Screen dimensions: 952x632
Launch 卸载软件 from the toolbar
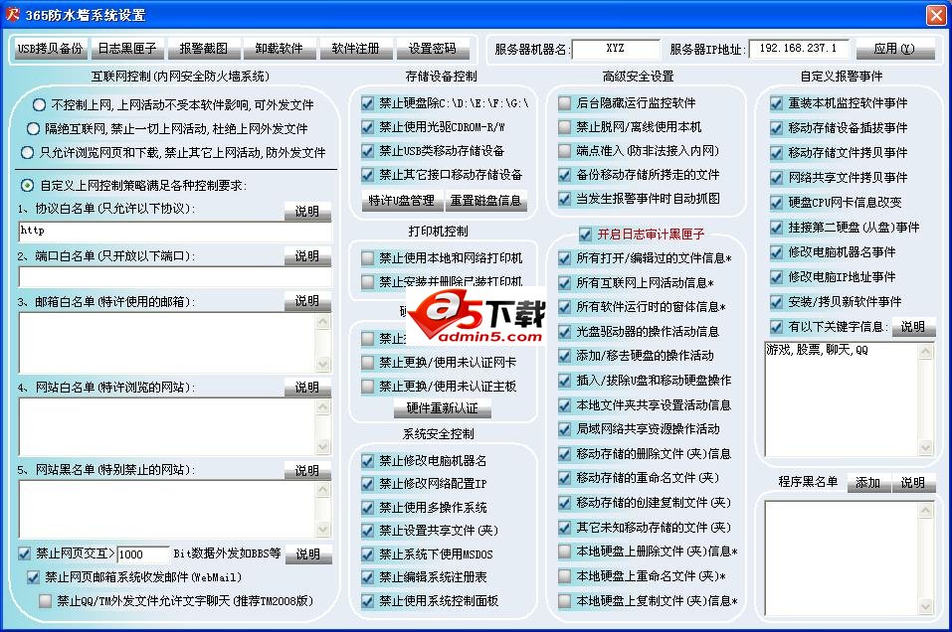pos(279,47)
